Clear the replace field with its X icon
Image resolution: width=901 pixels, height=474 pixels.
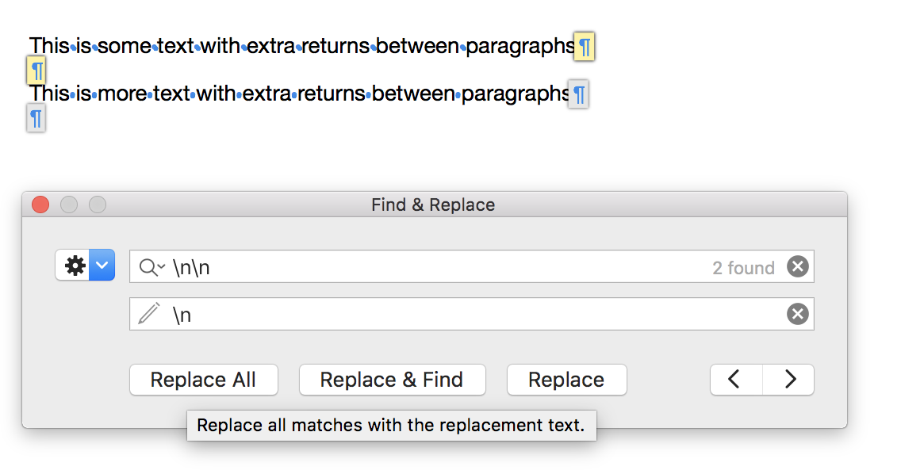click(797, 315)
